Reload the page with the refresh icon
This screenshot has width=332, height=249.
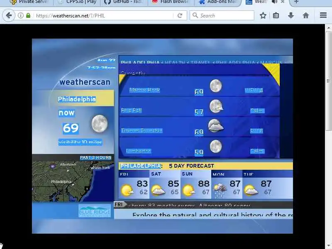pyautogui.click(x=180, y=15)
